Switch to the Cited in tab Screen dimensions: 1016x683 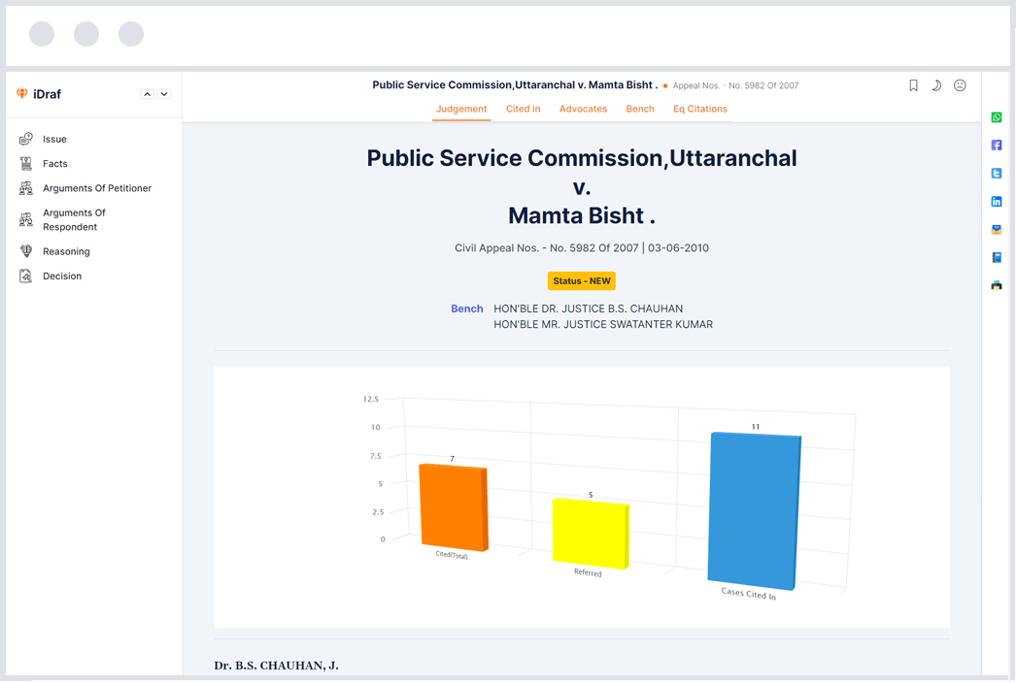point(523,109)
